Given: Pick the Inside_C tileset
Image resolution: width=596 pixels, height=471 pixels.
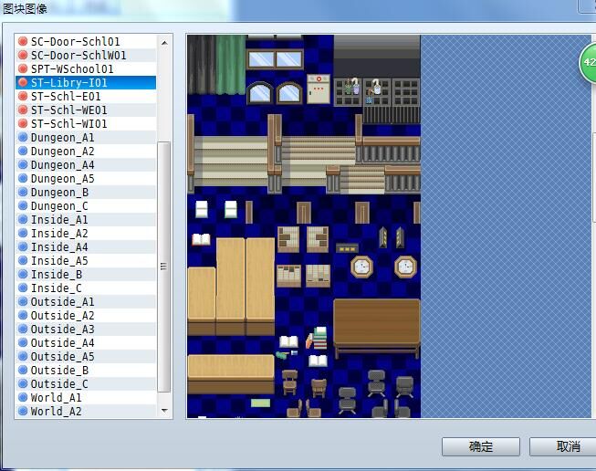Looking at the screenshot, I should click(x=86, y=288).
